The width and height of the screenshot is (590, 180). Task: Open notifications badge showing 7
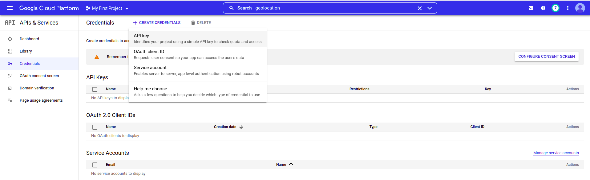(x=556, y=8)
